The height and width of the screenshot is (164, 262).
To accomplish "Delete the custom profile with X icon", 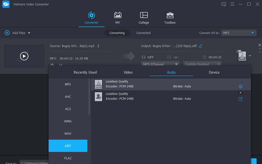I will (x=240, y=93).
